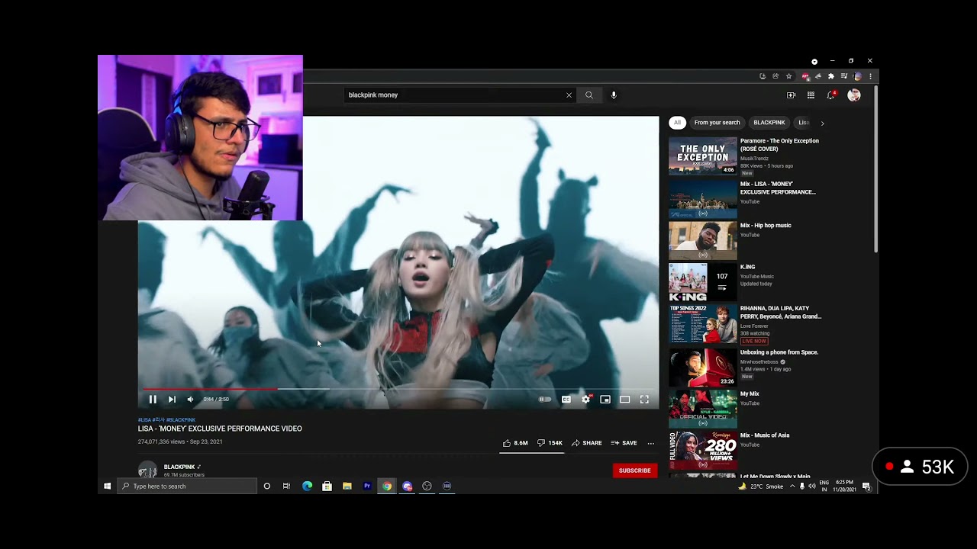Pause the playing video
The height and width of the screenshot is (549, 977).
153,400
